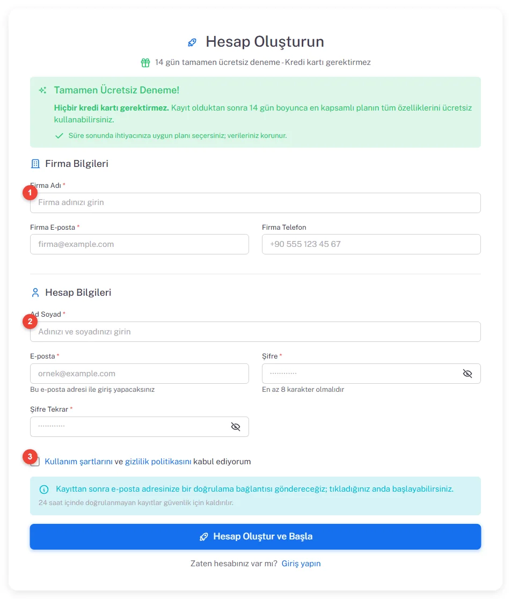
Task: Click the rocket icon beside Hesap Oluşturun
Action: [x=192, y=42]
